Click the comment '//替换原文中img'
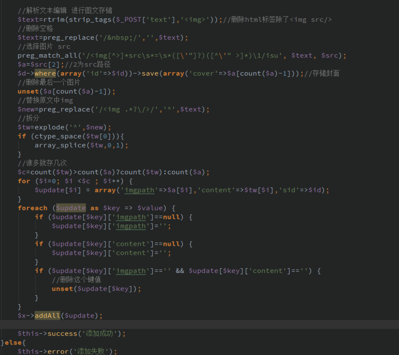This screenshot has height=355, width=399. (45, 101)
